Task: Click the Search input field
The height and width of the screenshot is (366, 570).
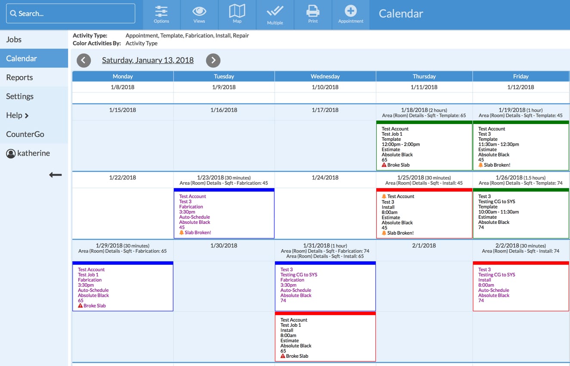Action: [71, 13]
